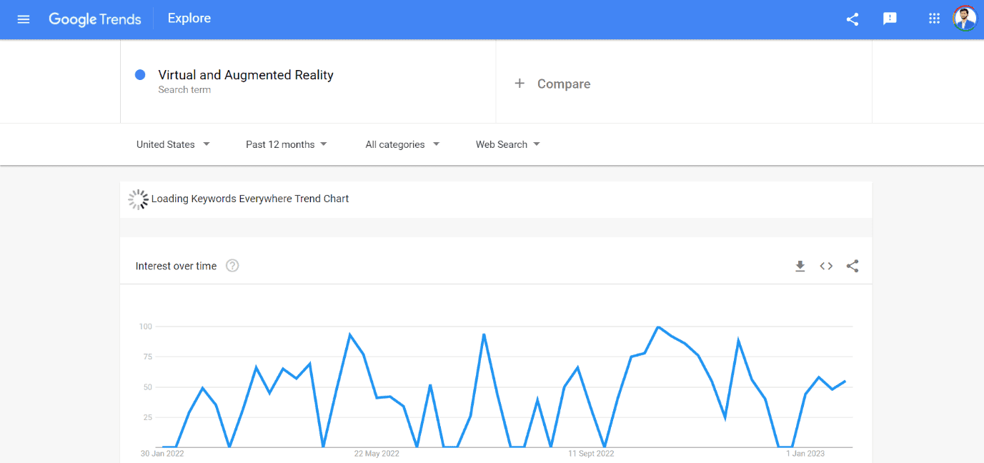Image resolution: width=984 pixels, height=463 pixels.
Task: Open the Google account profile picture
Action: (x=964, y=19)
